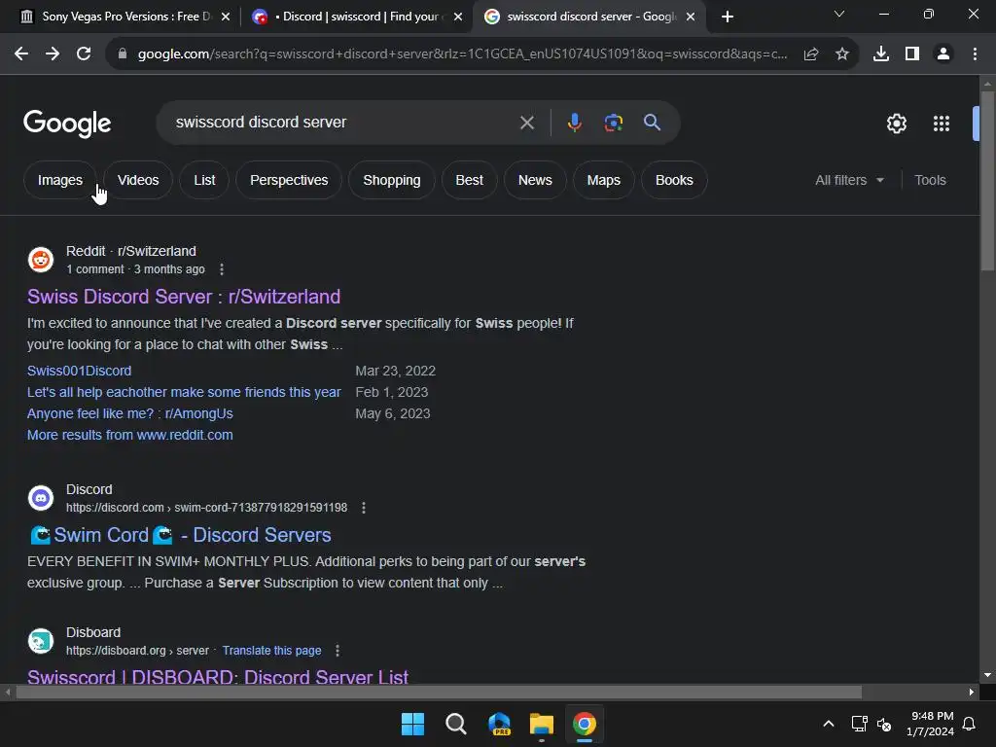Open the taskbar clock and date
The width and height of the screenshot is (996, 747).
(x=931, y=724)
